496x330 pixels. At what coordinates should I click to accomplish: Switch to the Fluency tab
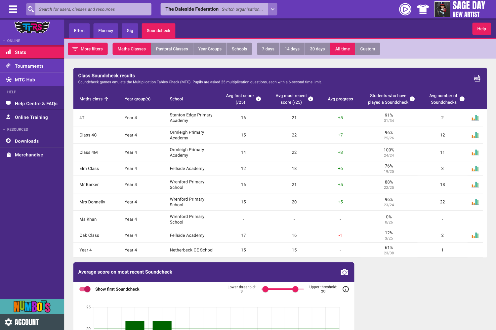(105, 31)
